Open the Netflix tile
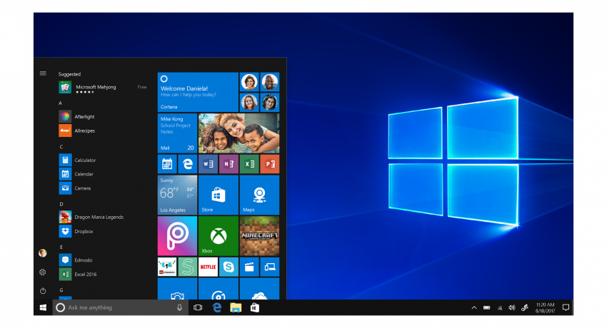 pos(209,267)
